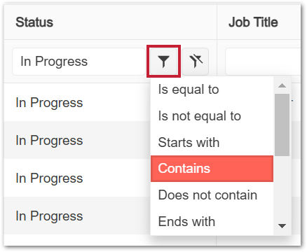Sort by the Status column header
The height and width of the screenshot is (252, 307).
(34, 22)
